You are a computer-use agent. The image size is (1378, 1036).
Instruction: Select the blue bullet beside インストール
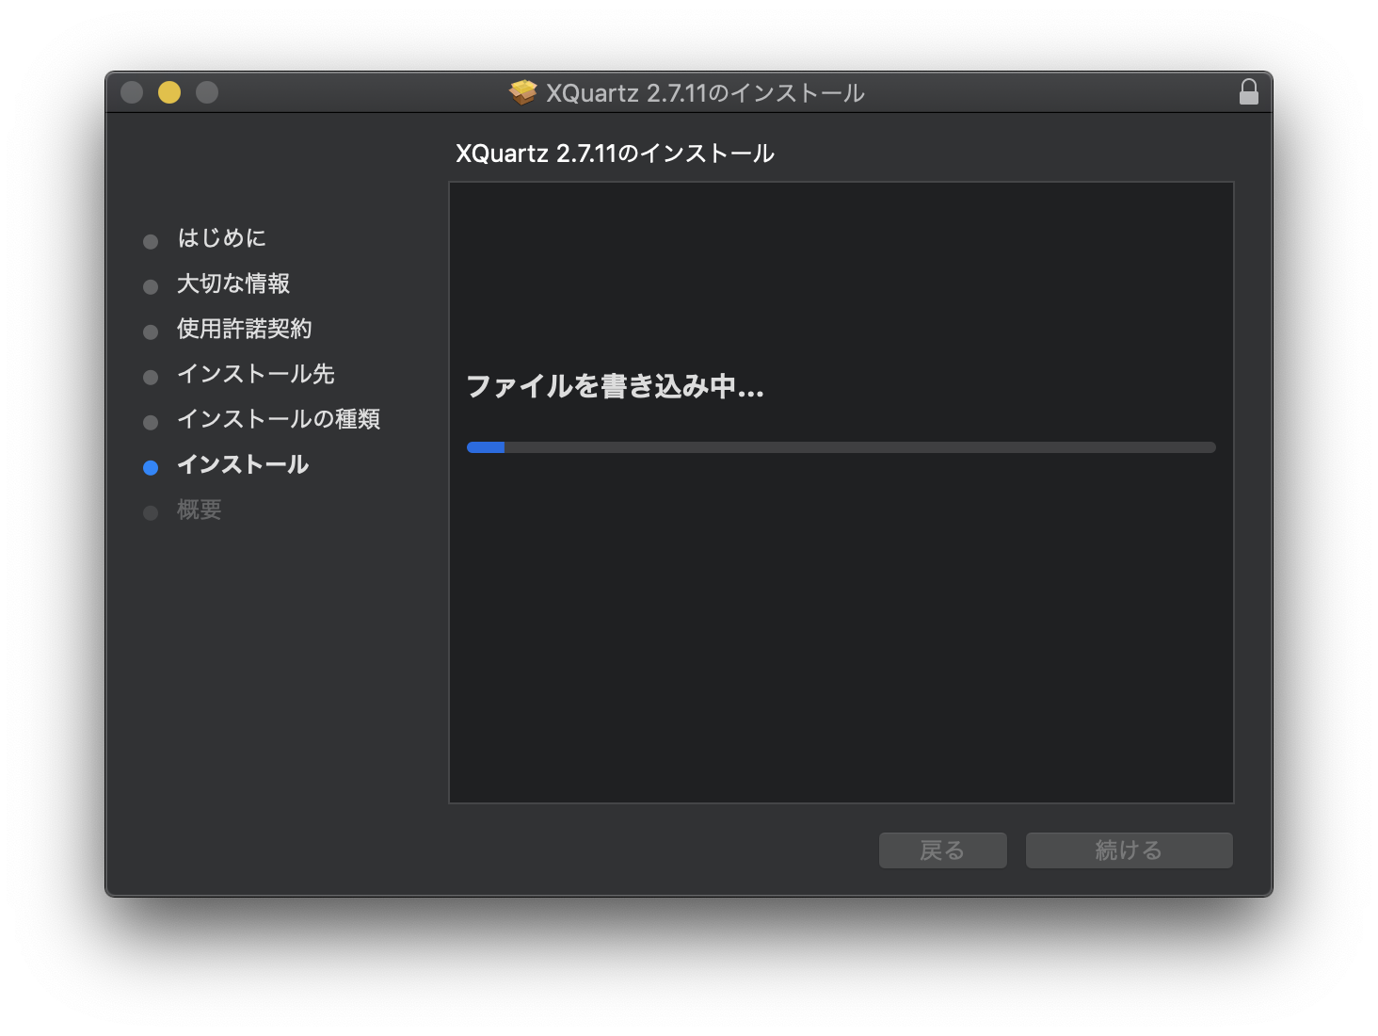tap(151, 467)
